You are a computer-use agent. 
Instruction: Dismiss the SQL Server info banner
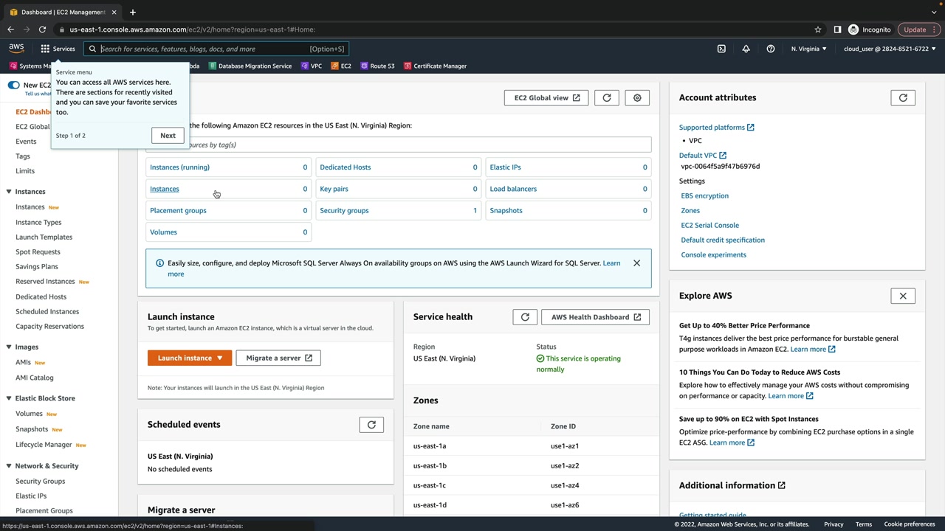[636, 263]
